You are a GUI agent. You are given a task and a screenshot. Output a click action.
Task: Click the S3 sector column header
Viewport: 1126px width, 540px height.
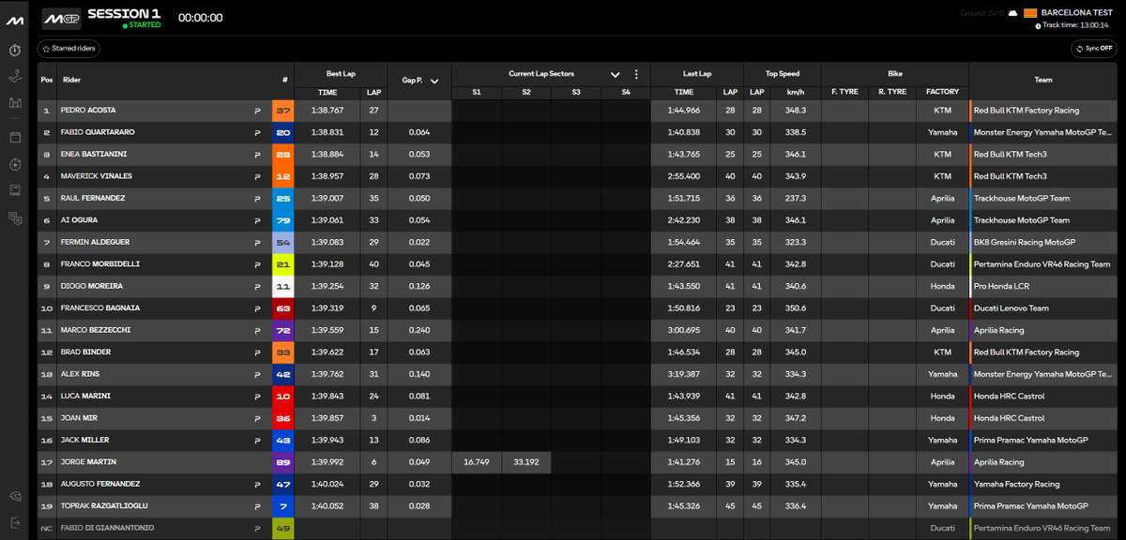(576, 92)
